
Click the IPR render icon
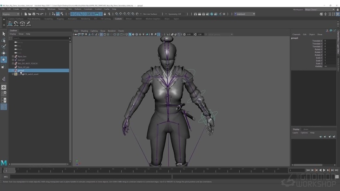click(203, 14)
